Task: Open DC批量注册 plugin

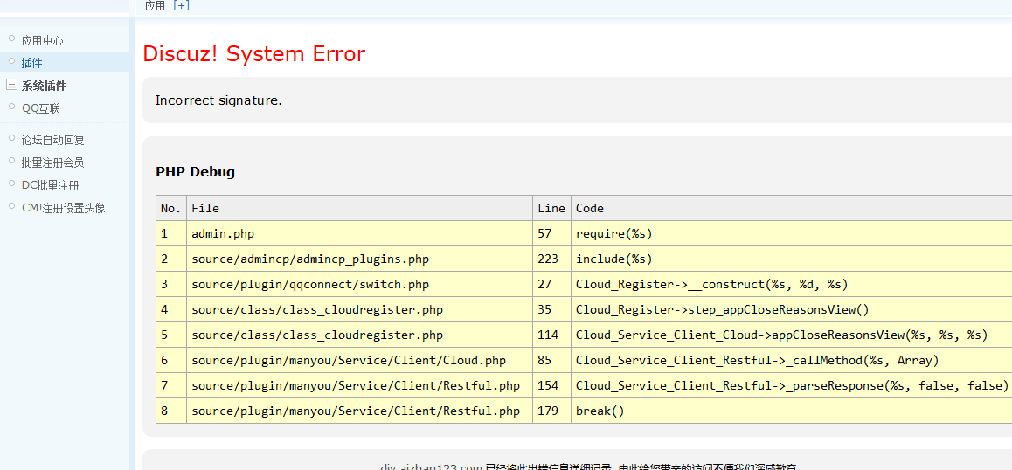Action: coord(51,185)
